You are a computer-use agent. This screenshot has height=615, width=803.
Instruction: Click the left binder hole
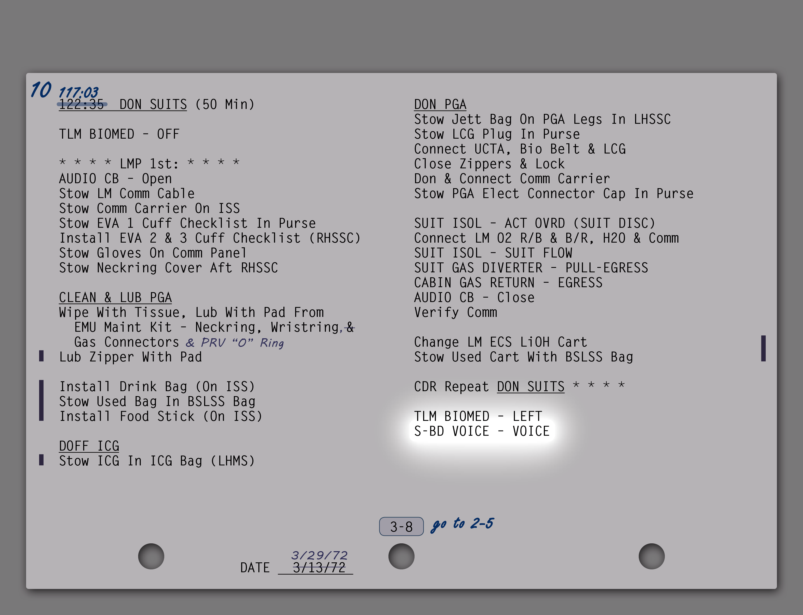click(151, 556)
